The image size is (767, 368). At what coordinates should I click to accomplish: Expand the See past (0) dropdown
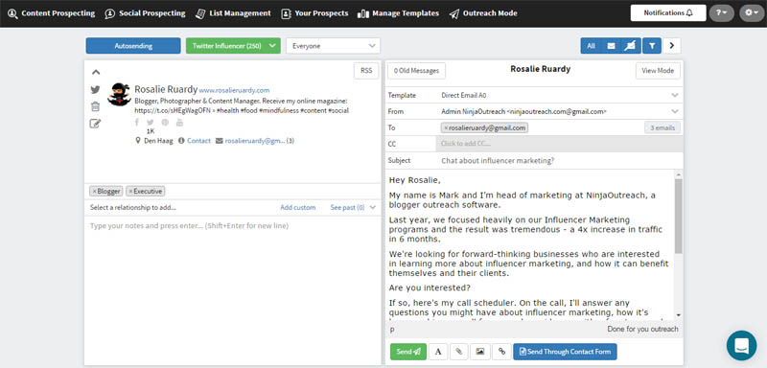[353, 208]
